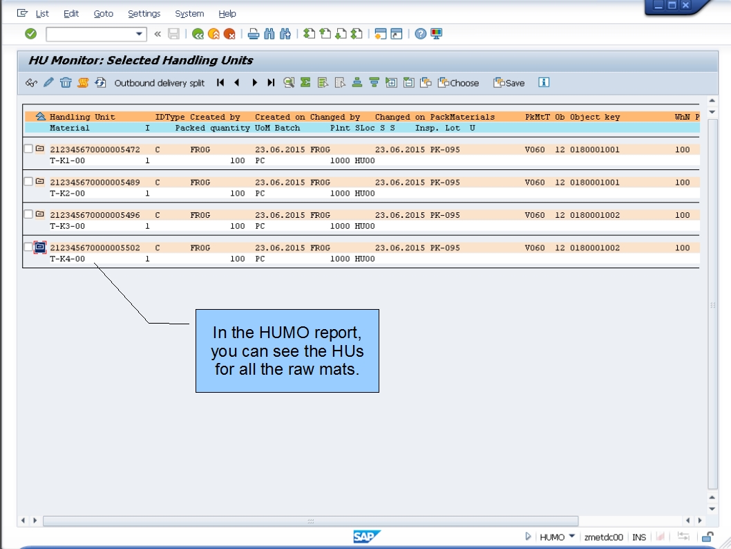Image resolution: width=731 pixels, height=549 pixels.
Task: Click the orange Exit icon
Action: [213, 34]
